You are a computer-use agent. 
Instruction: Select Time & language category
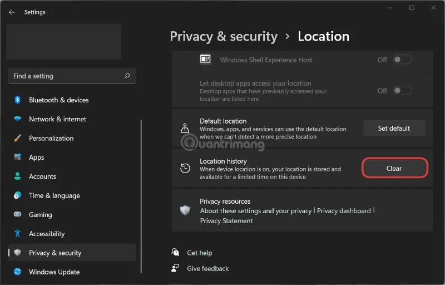click(x=72, y=195)
